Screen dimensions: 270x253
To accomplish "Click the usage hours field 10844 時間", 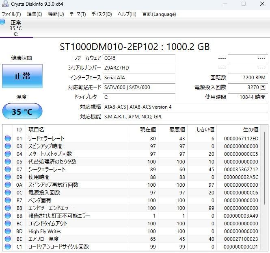I will tap(248, 97).
